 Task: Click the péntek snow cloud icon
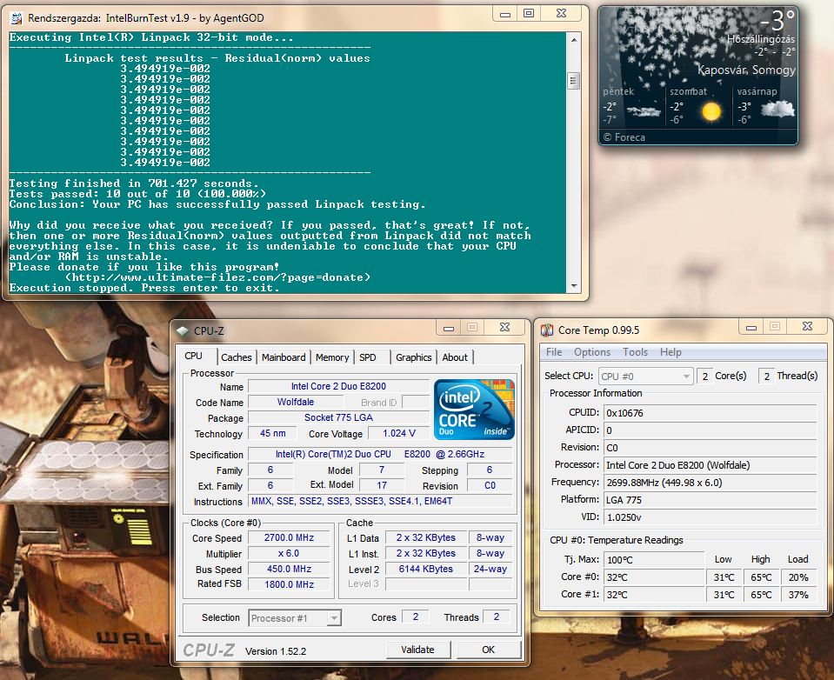(x=644, y=111)
